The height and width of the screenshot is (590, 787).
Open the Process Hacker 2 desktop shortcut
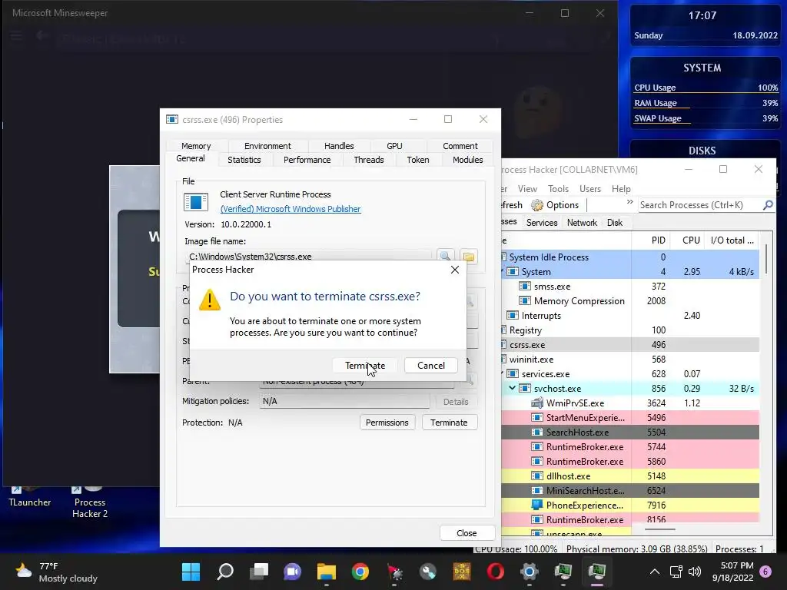tap(90, 502)
